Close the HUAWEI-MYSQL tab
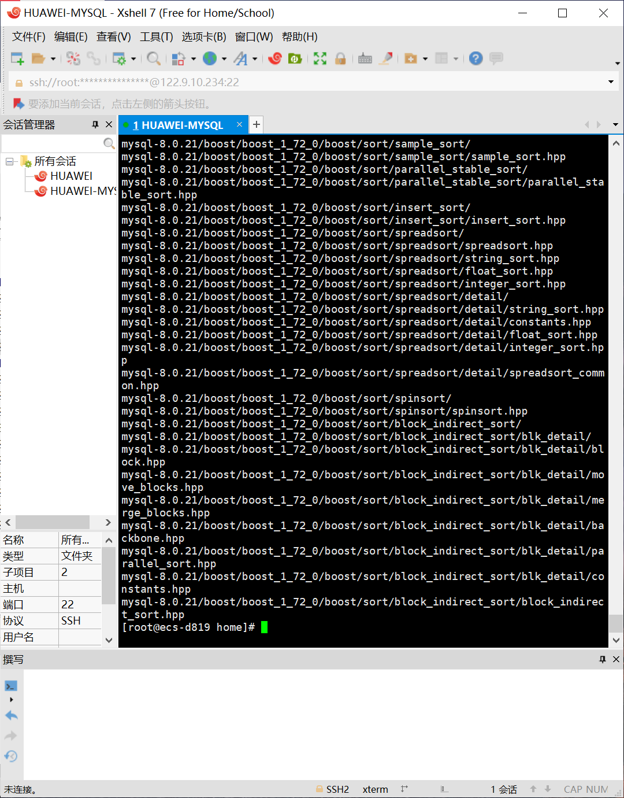Image resolution: width=624 pixels, height=798 pixels. coord(239,124)
